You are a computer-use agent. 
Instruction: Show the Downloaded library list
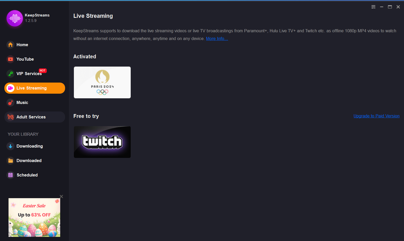click(x=35, y=160)
